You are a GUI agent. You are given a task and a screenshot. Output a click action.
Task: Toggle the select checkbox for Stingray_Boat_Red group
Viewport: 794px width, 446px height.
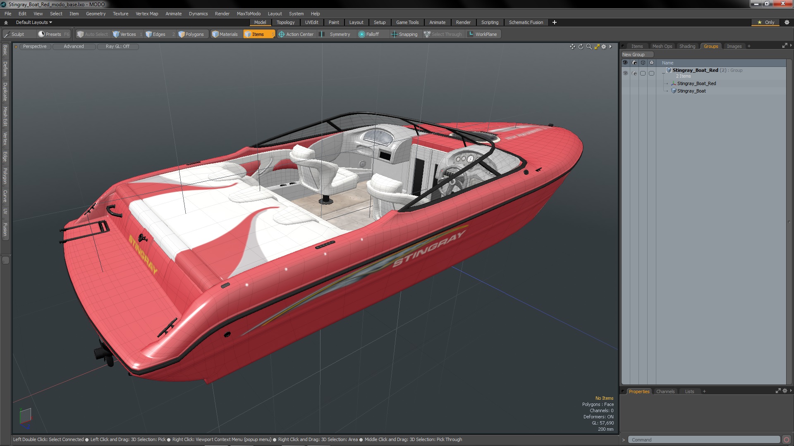click(x=643, y=73)
